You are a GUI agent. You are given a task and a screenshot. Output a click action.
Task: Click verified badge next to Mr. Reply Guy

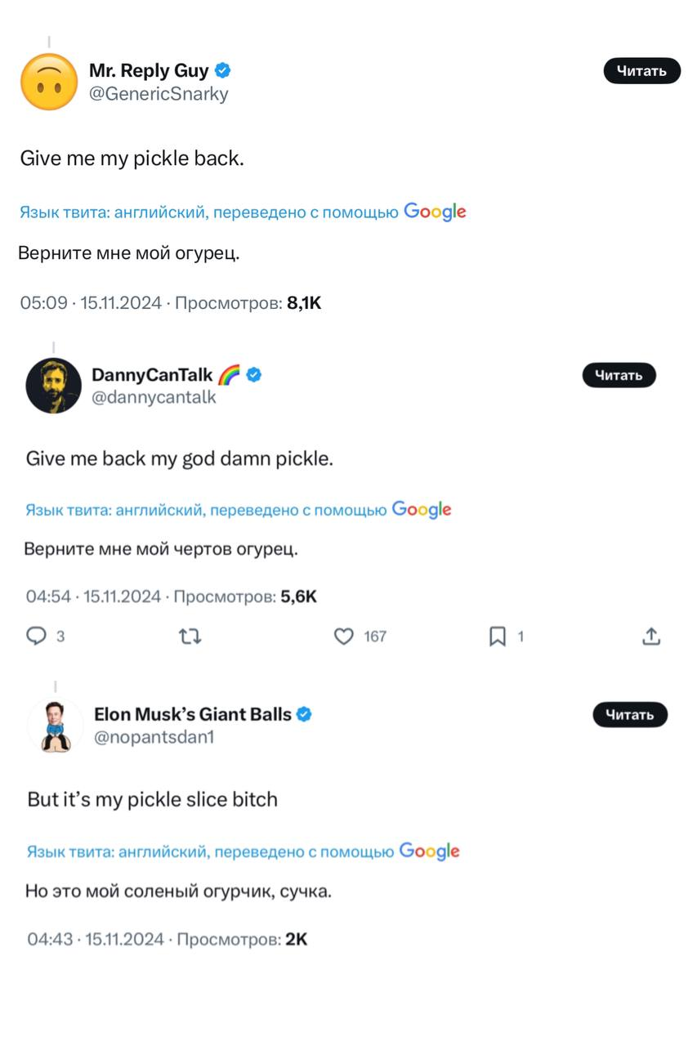pos(222,70)
